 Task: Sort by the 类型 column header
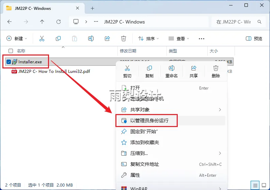click(173, 51)
